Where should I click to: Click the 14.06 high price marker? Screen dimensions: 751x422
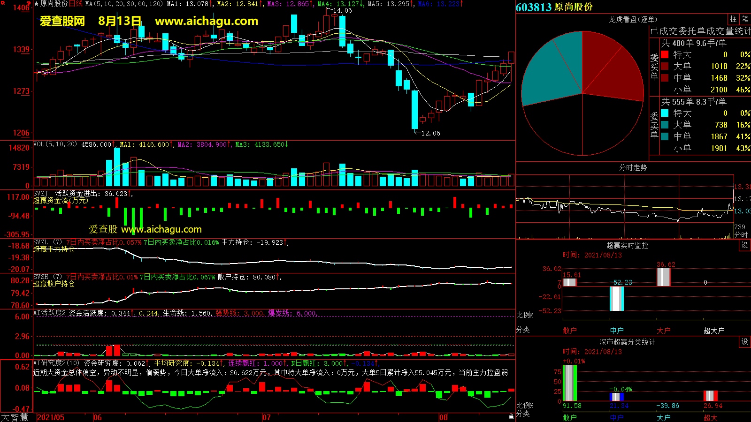342,10
